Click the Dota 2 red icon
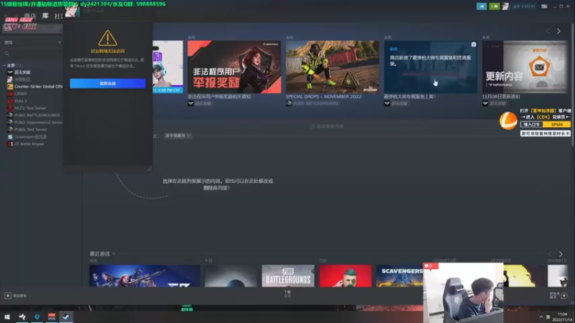 click(x=10, y=100)
